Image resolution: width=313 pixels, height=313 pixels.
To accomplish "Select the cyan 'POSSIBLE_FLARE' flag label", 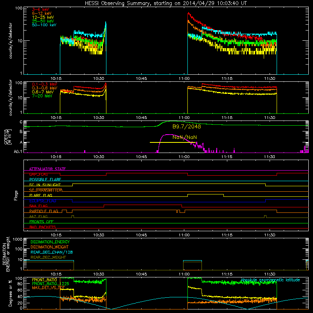I will tap(45, 180).
